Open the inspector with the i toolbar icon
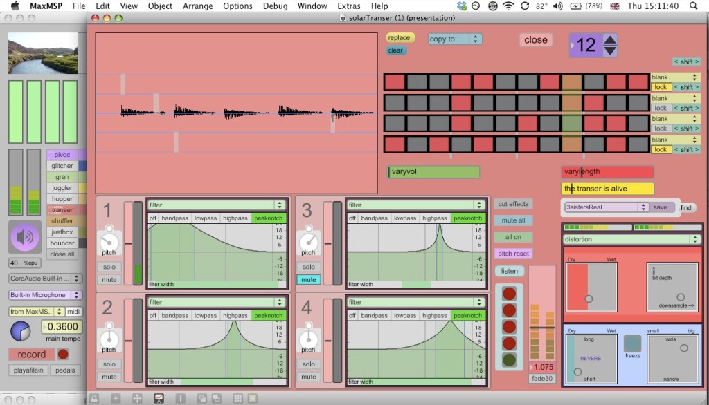 point(181,397)
